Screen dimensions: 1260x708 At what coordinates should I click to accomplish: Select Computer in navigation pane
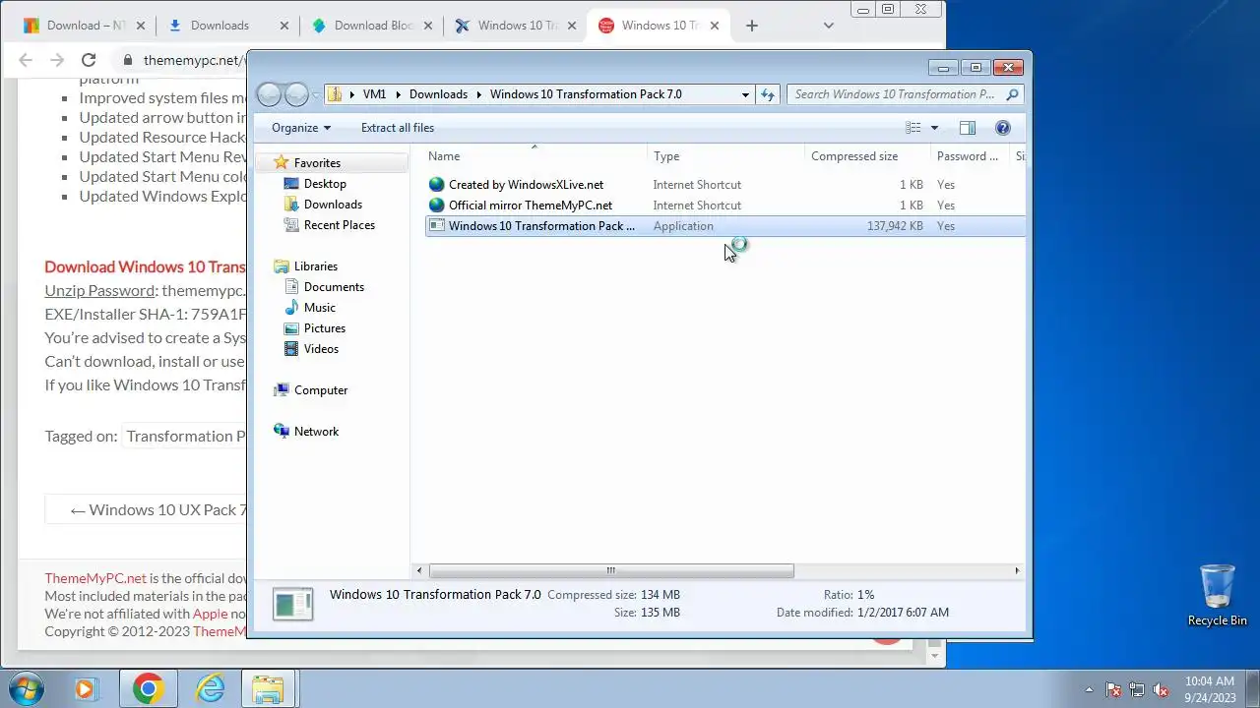tap(321, 390)
